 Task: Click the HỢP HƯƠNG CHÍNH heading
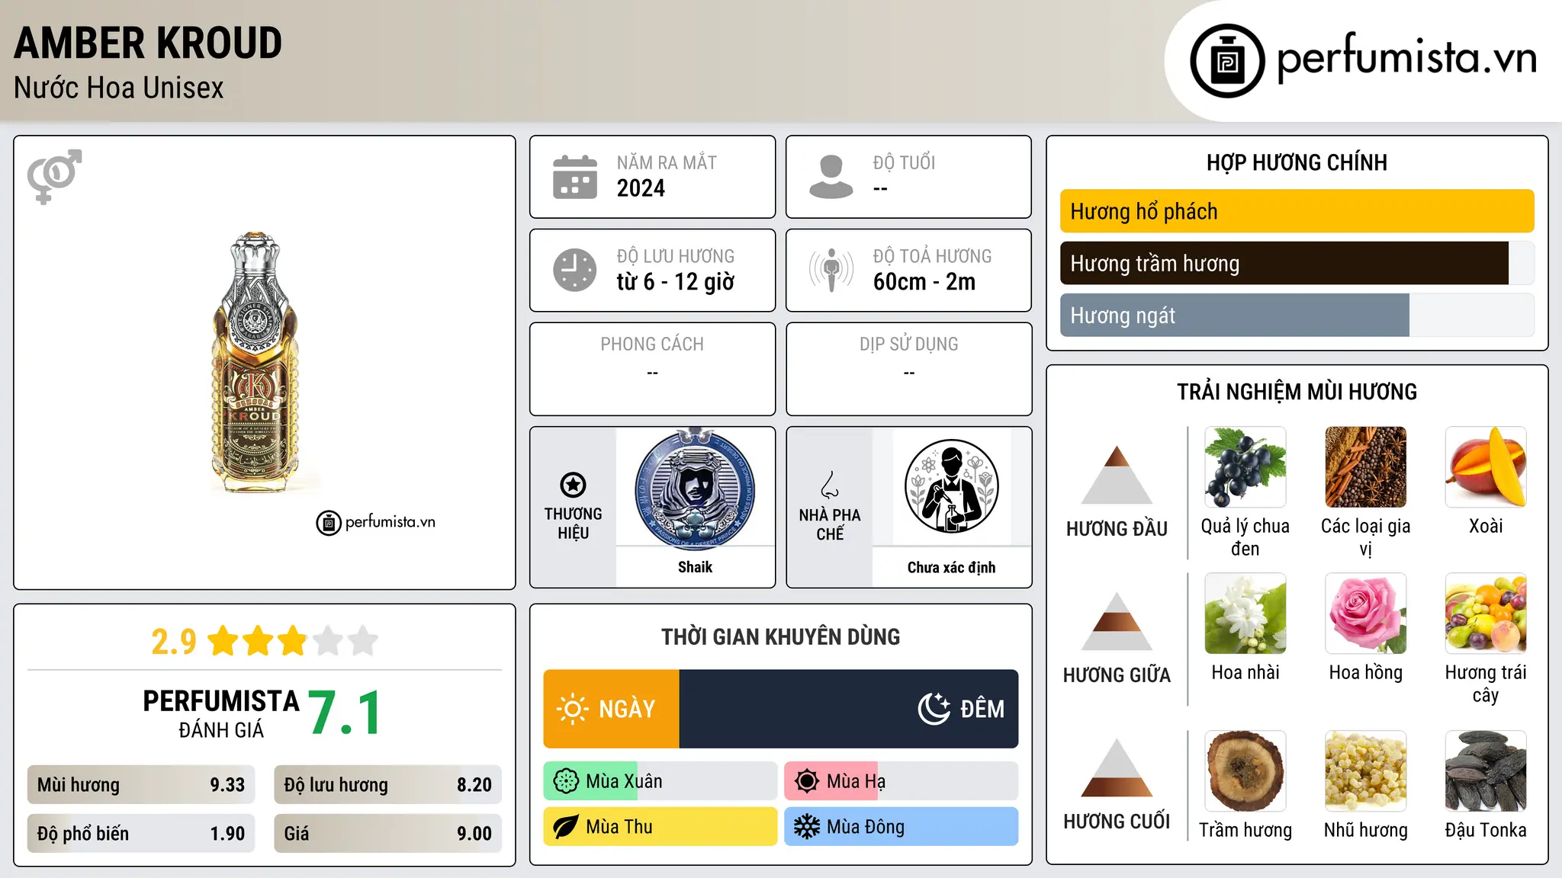(x=1297, y=162)
